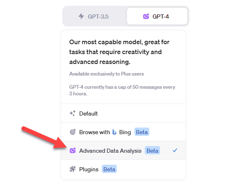Click the 'Available exclusively to Plus users' text

pyautogui.click(x=106, y=74)
